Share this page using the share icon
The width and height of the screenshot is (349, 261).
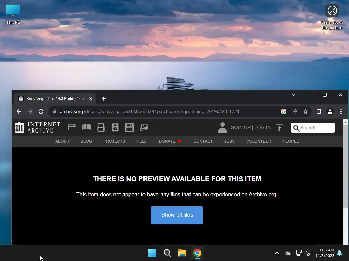(x=294, y=111)
